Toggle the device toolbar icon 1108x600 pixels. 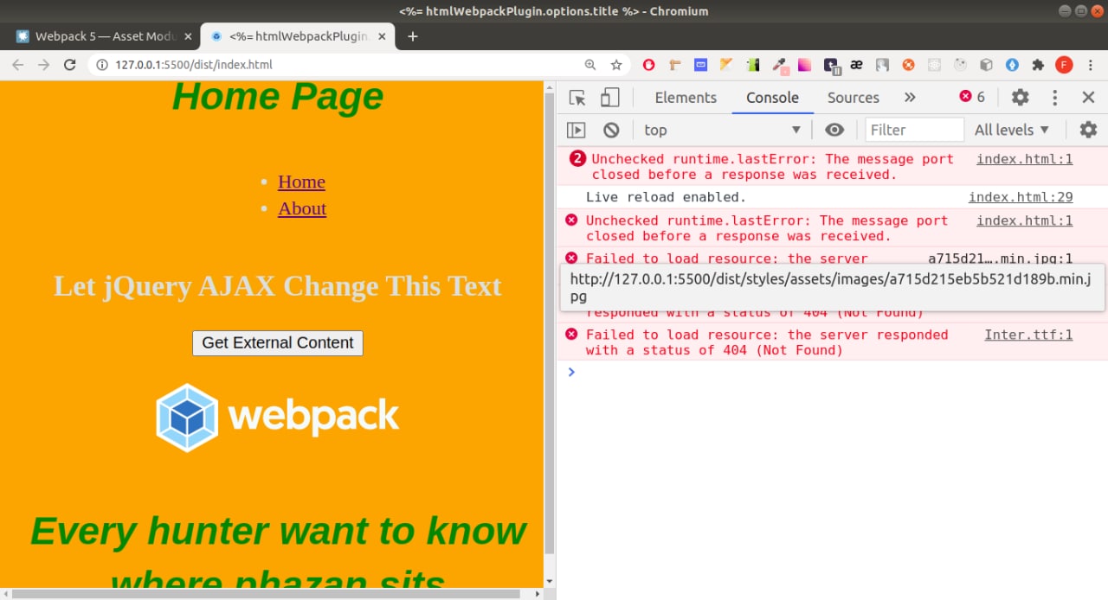(610, 98)
